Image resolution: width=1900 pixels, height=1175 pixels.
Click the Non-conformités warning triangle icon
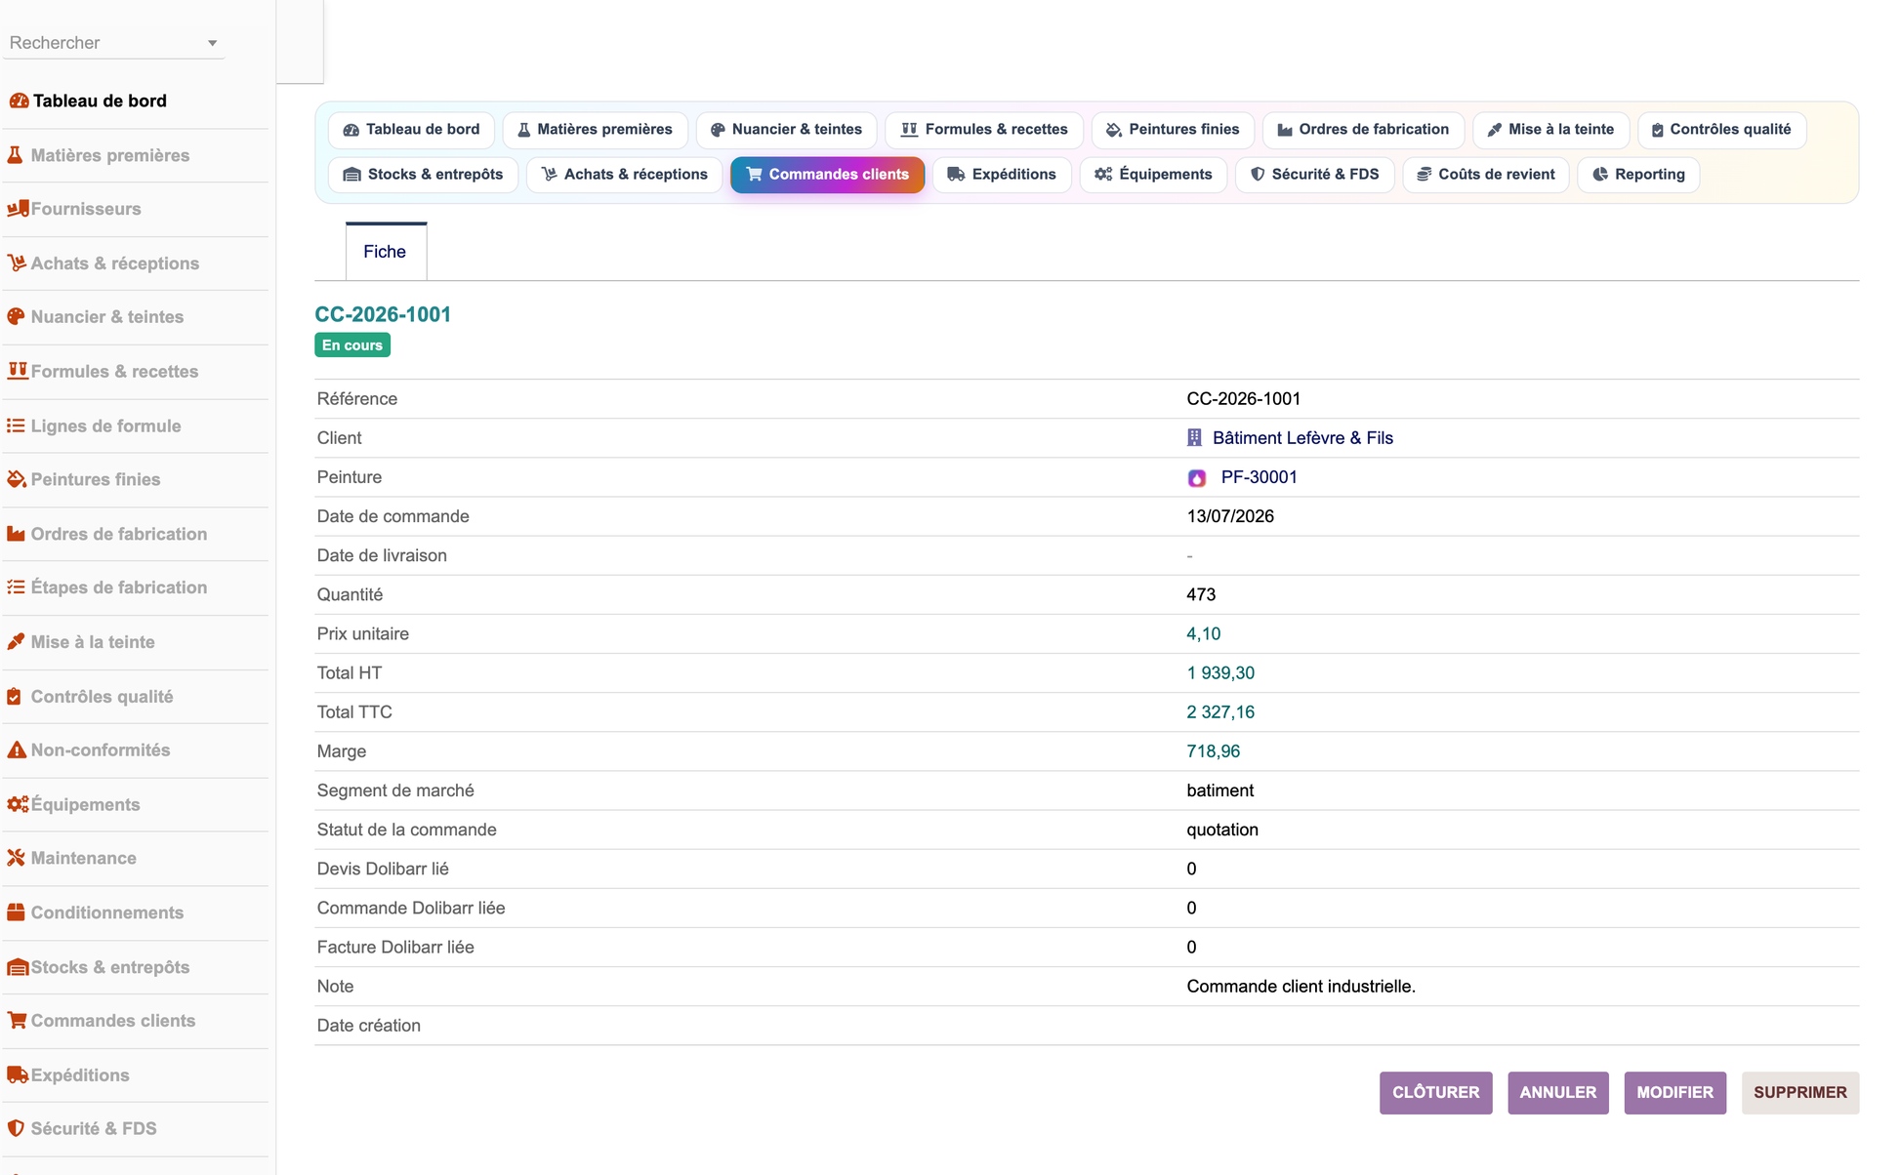(17, 750)
